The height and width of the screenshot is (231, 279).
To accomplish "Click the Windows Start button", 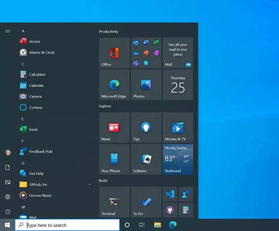I will click(7, 225).
